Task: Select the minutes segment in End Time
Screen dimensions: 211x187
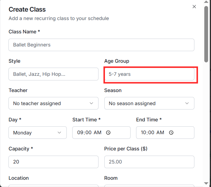Action: coord(152,133)
